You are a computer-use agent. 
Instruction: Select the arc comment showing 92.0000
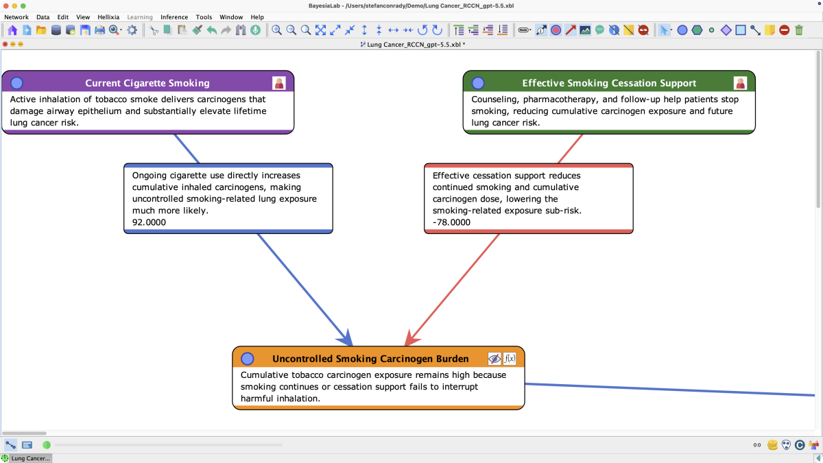click(x=228, y=199)
